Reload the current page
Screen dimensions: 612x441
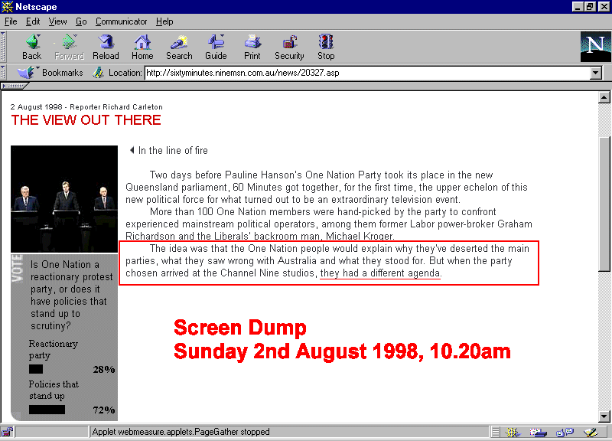106,47
